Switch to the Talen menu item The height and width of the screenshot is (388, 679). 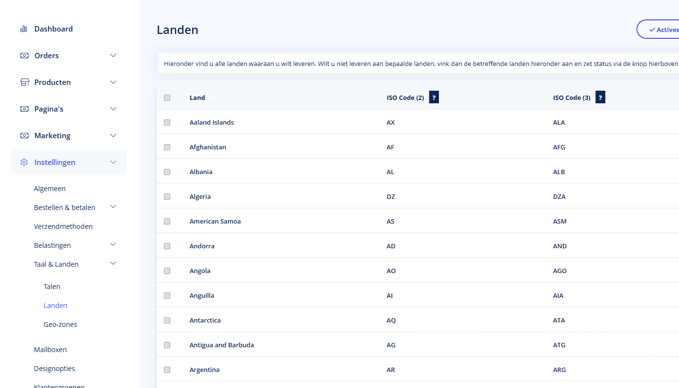coord(52,286)
